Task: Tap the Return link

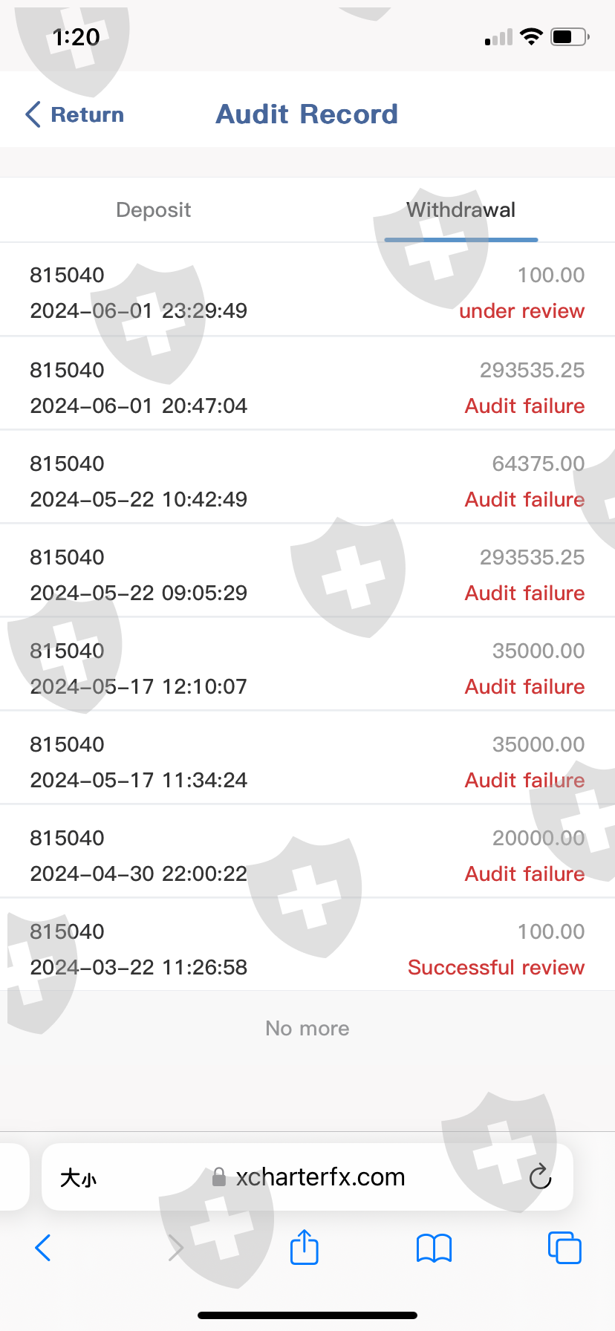Action: click(87, 115)
